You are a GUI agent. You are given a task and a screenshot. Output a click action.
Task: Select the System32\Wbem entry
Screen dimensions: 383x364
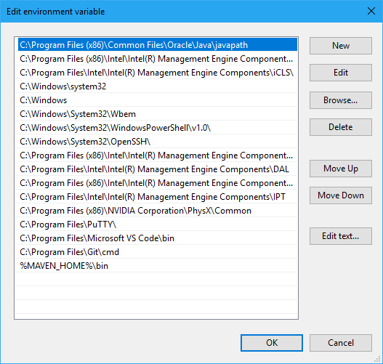(x=156, y=114)
